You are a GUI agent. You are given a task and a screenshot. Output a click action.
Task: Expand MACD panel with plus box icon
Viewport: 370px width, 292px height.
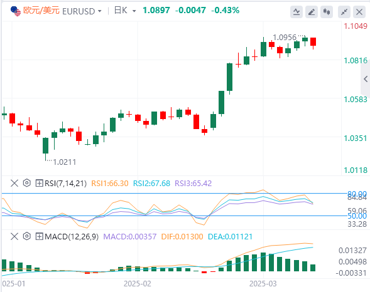(x=39, y=236)
